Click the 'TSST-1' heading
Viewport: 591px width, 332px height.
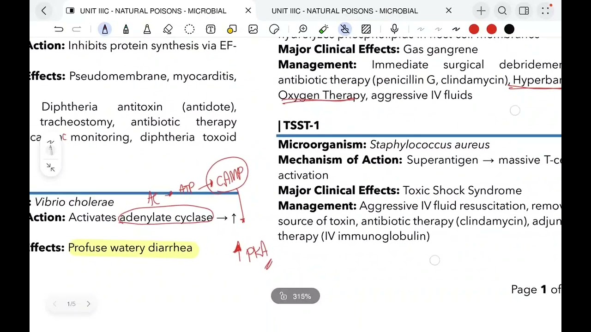(301, 125)
